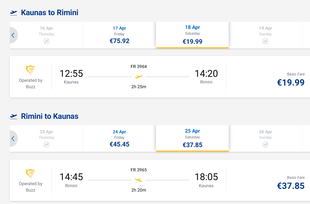Click the yellow plane icon on the FR 3965 route line
The height and width of the screenshot is (204, 310).
coord(138,180)
